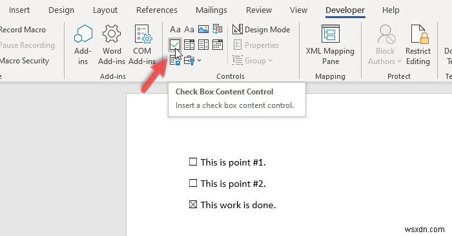Check the box for point #2
This screenshot has width=452, height=236.
click(193, 183)
